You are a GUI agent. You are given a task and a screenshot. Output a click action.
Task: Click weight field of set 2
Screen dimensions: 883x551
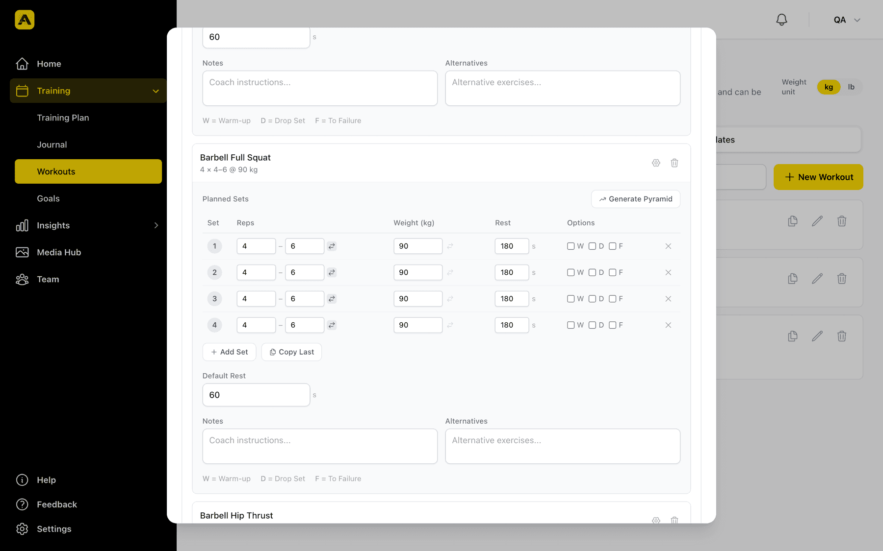[x=418, y=272]
